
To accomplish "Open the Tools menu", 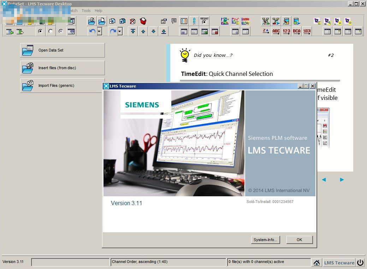I will click(x=86, y=11).
